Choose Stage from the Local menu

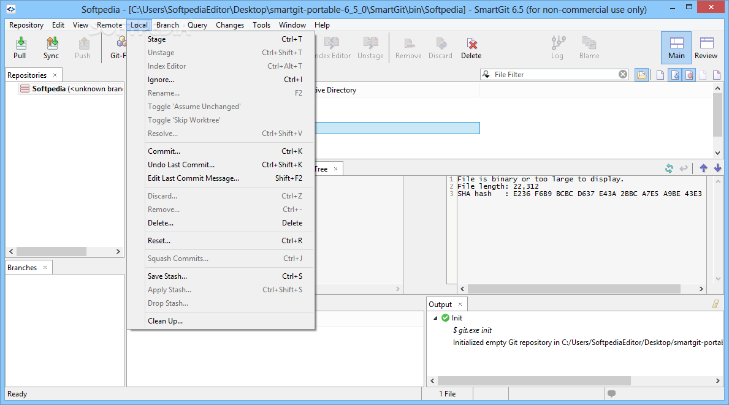coord(221,39)
